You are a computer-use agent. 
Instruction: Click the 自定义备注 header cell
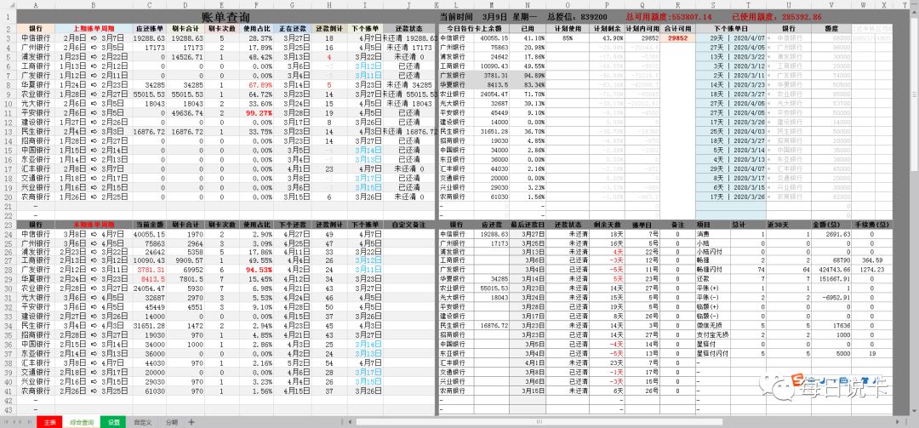click(x=408, y=225)
